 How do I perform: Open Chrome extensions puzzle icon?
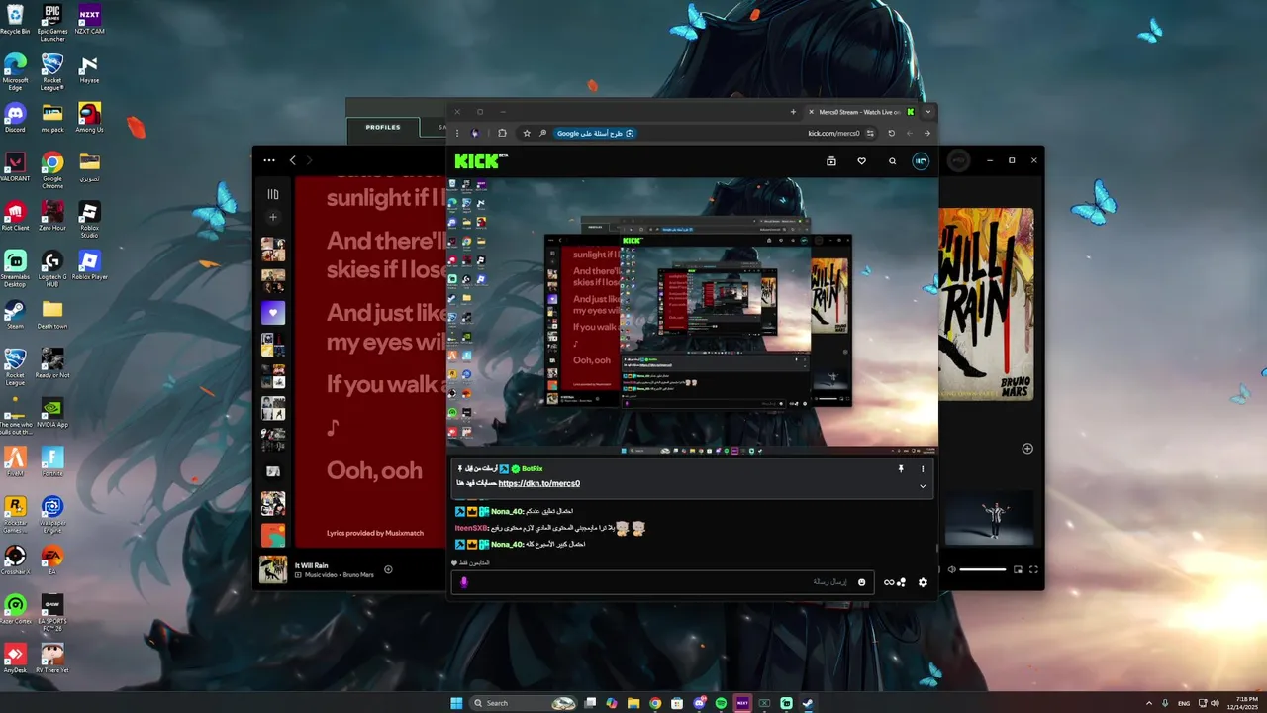pos(502,133)
